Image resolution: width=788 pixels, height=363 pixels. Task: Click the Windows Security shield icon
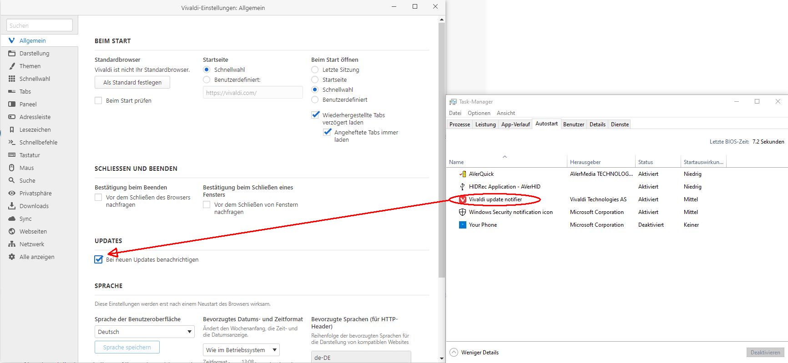[462, 212]
